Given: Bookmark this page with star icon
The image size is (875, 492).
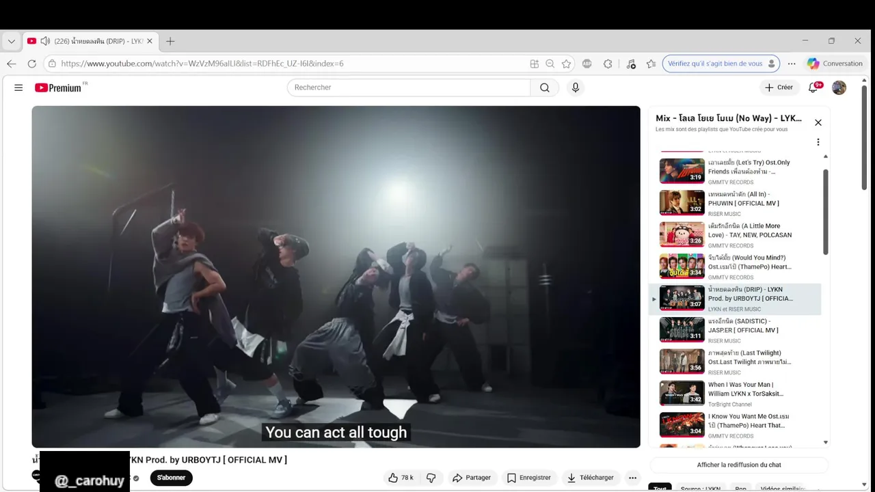Looking at the screenshot, I should pos(567,64).
